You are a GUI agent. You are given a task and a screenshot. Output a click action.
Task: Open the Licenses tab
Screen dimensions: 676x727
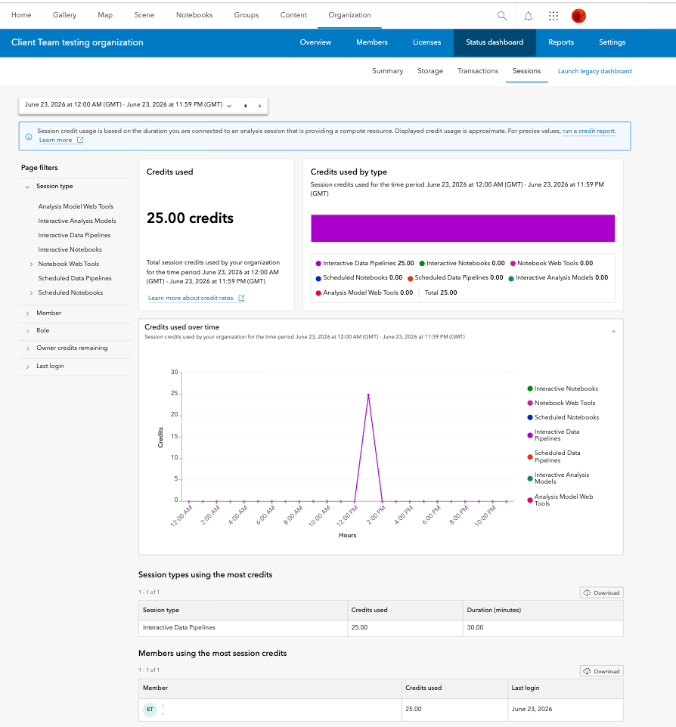[x=426, y=42]
